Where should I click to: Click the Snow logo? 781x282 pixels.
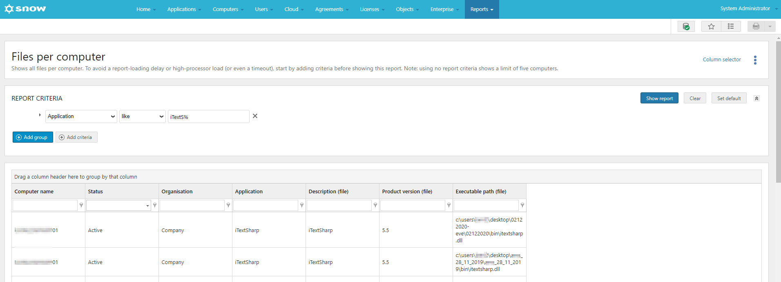coord(25,9)
